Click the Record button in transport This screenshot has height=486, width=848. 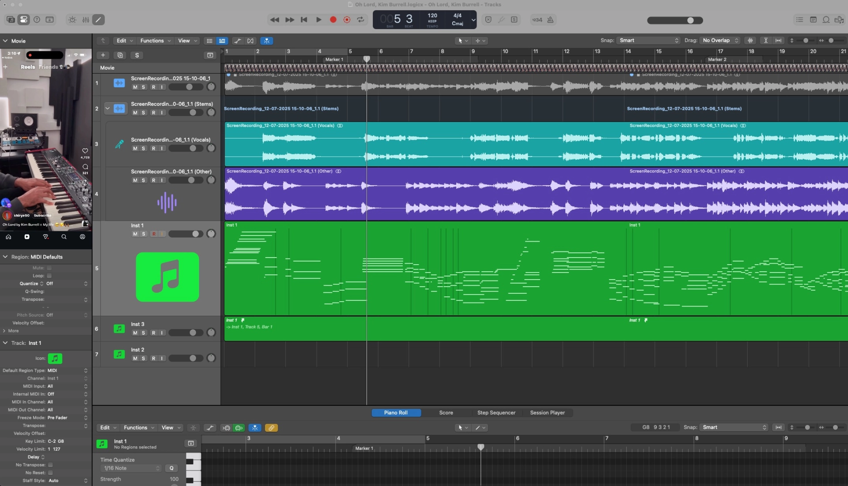point(333,20)
